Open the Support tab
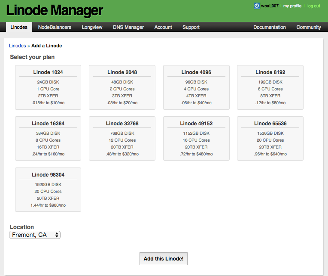Viewport: 328px width, 276px height. [x=191, y=27]
